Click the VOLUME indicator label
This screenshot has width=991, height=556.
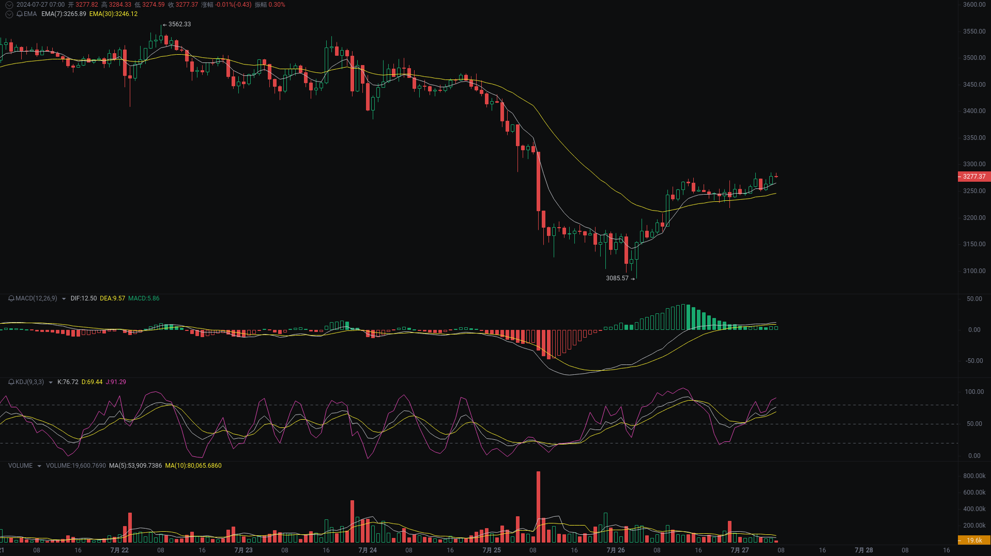click(20, 465)
